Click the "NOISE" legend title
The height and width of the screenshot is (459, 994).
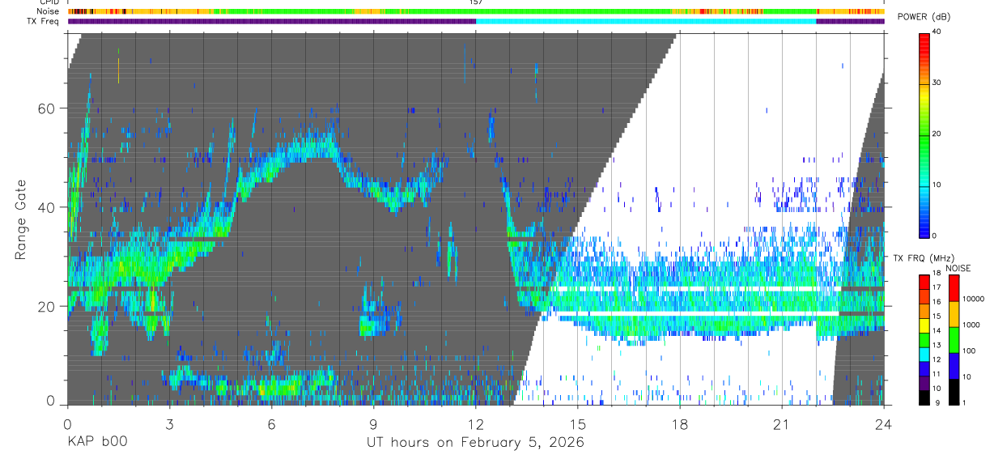point(958,269)
